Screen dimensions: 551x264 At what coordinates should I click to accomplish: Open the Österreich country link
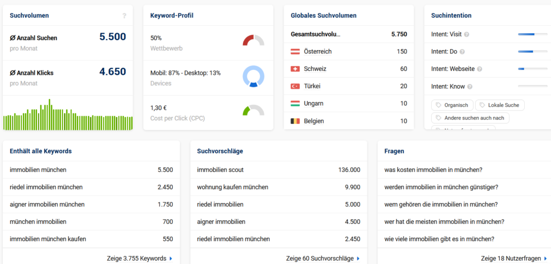318,52
